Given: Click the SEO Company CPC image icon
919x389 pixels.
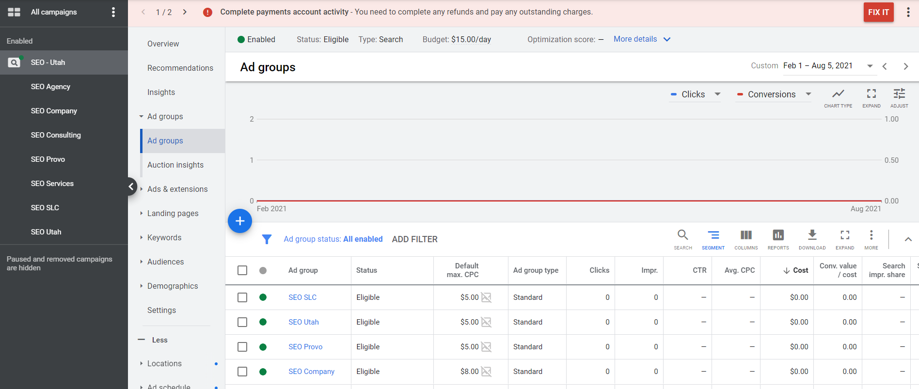Looking at the screenshot, I should pyautogui.click(x=486, y=372).
